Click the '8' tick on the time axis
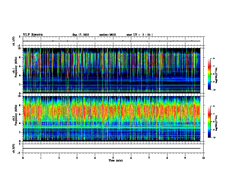The height and width of the screenshot is (177, 229). 167,158
